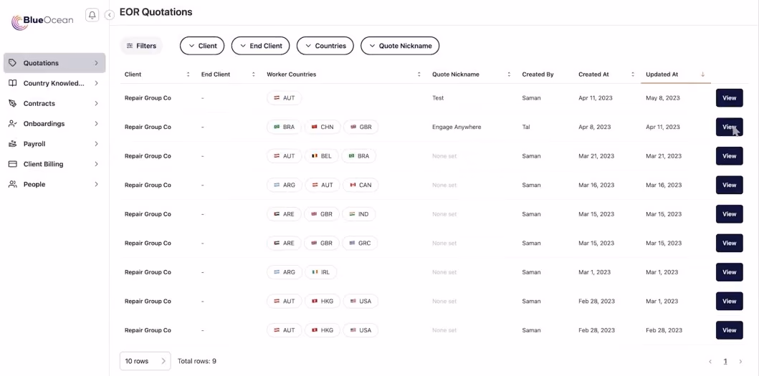
Task: Toggle Updated At descending sort arrow
Action: (702, 74)
